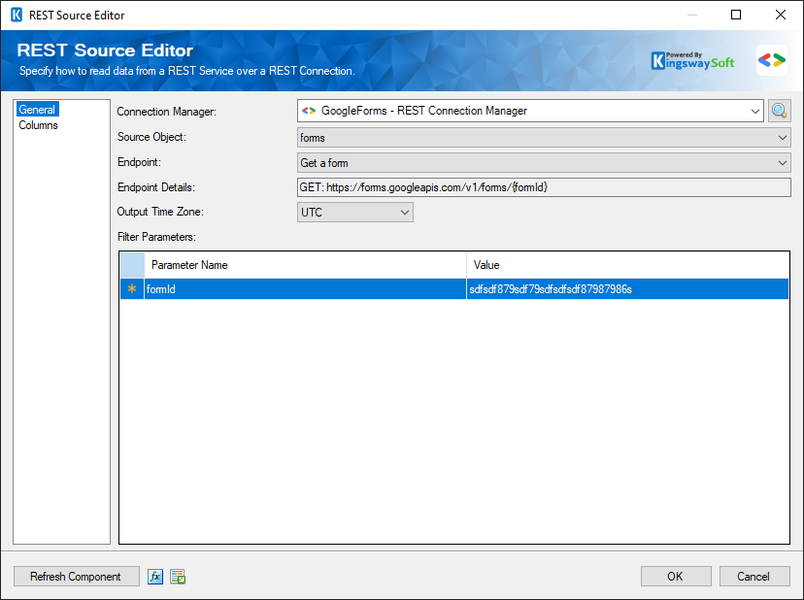Image resolution: width=804 pixels, height=600 pixels.
Task: Edit the formId value cell
Action: pos(627,289)
